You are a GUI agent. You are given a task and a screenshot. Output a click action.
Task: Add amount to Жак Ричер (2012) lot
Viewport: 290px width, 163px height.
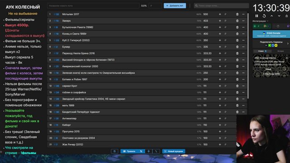tap(220, 144)
